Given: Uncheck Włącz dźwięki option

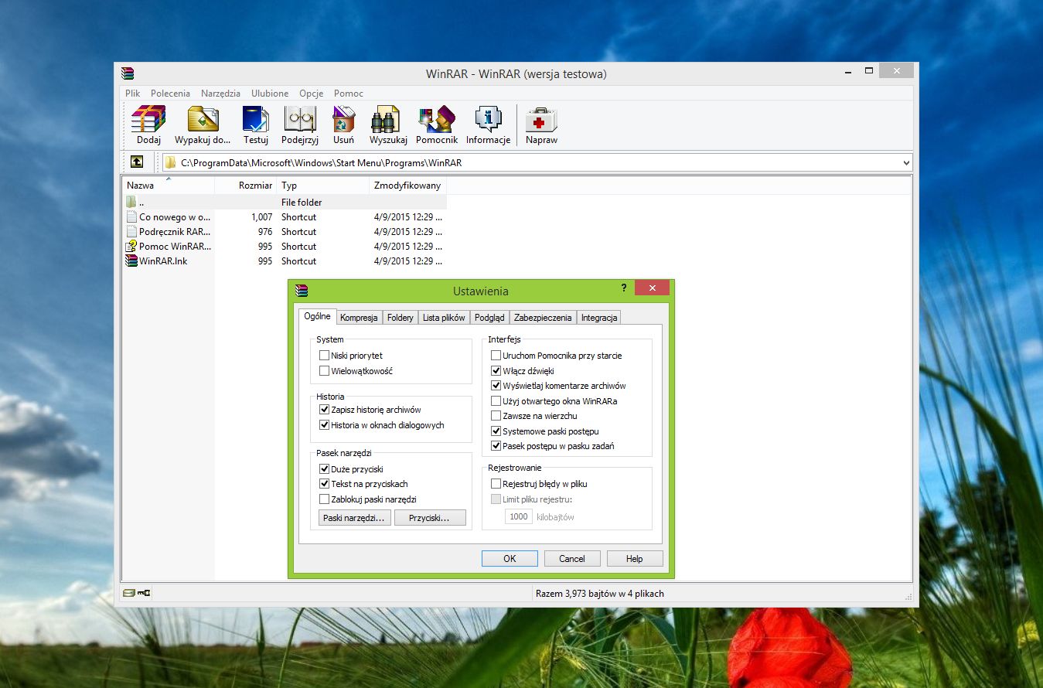Looking at the screenshot, I should (x=496, y=371).
